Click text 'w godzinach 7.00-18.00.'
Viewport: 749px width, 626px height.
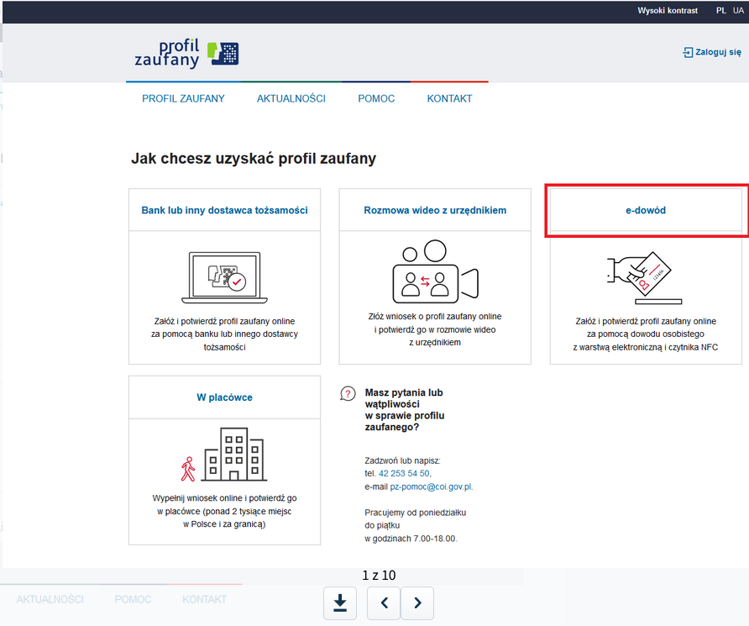coord(411,539)
